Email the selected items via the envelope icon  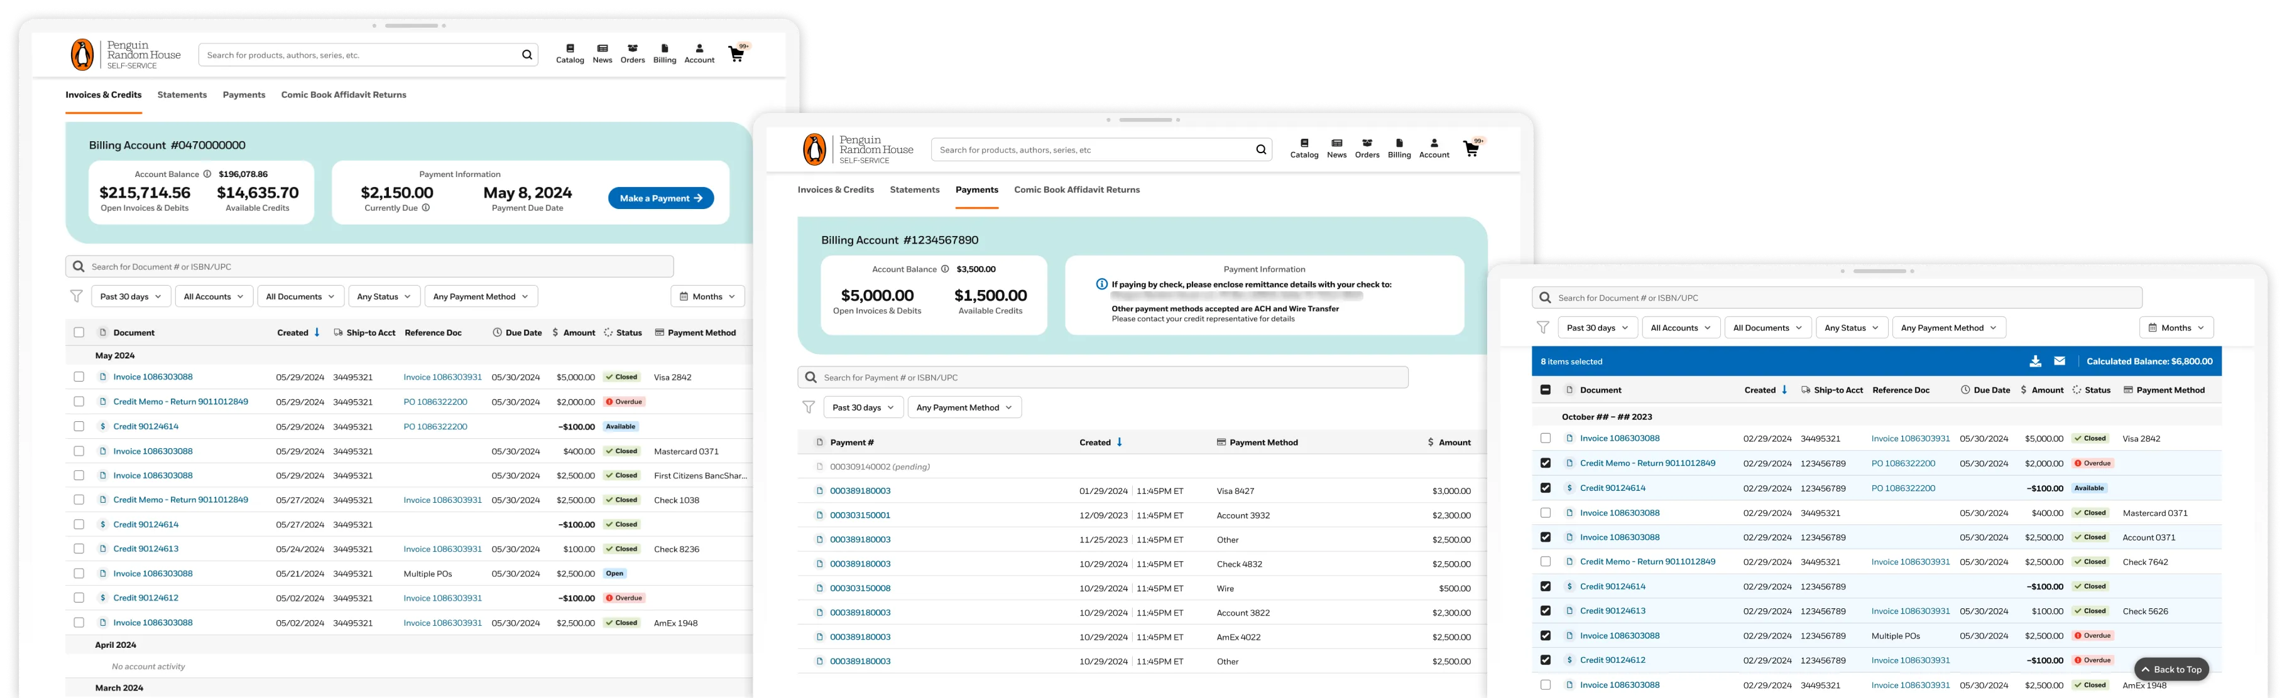2060,361
